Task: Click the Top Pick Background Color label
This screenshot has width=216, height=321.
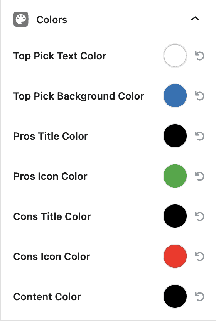Action: 79,96
